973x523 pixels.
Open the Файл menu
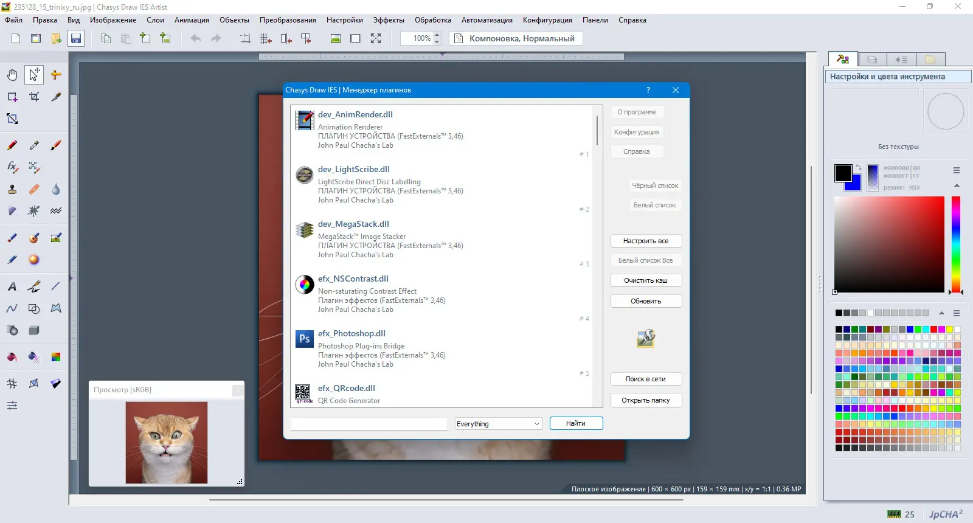pos(14,20)
